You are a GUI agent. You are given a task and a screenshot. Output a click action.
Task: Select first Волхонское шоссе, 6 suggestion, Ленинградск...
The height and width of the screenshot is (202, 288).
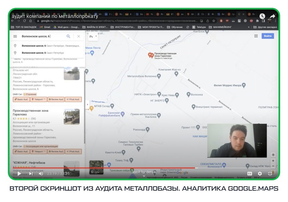47,46
